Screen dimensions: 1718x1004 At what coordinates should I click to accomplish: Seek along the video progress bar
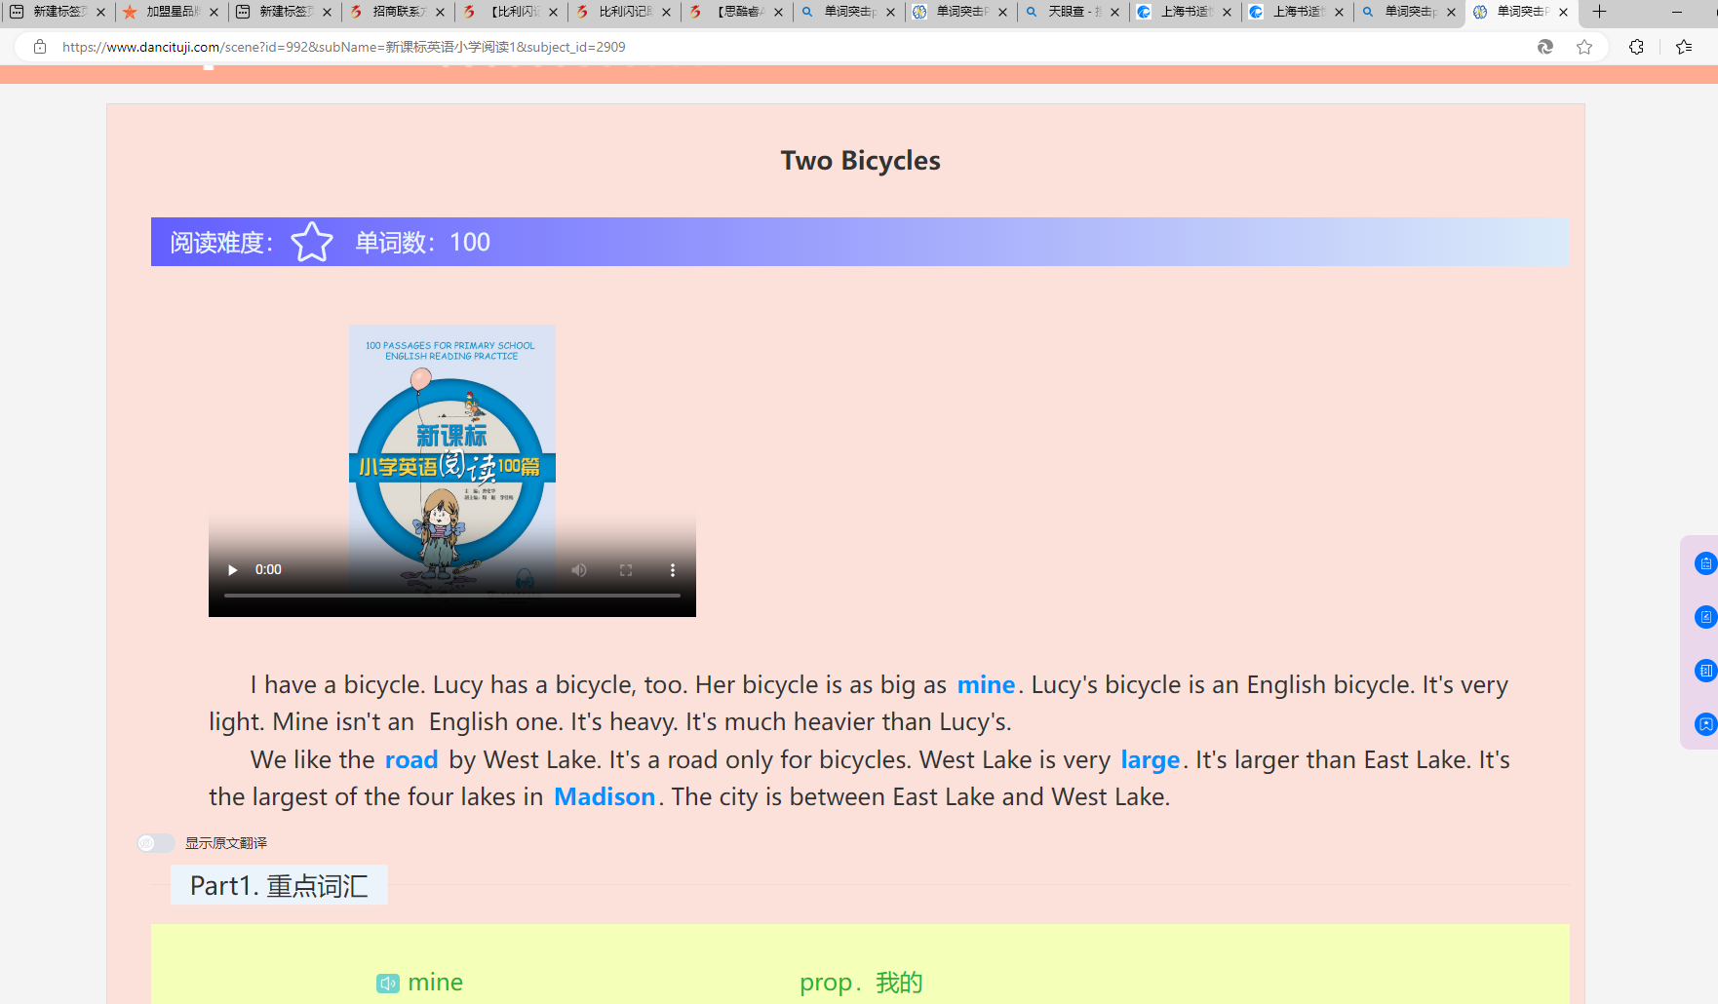pyautogui.click(x=452, y=595)
